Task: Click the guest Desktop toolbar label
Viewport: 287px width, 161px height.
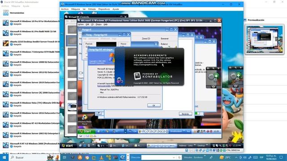Action: (201, 145)
